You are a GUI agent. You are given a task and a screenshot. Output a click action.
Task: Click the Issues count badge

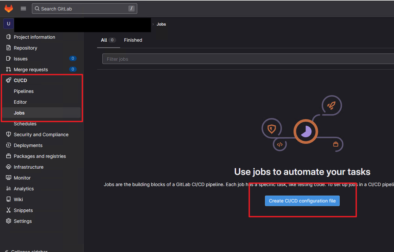pyautogui.click(x=73, y=58)
